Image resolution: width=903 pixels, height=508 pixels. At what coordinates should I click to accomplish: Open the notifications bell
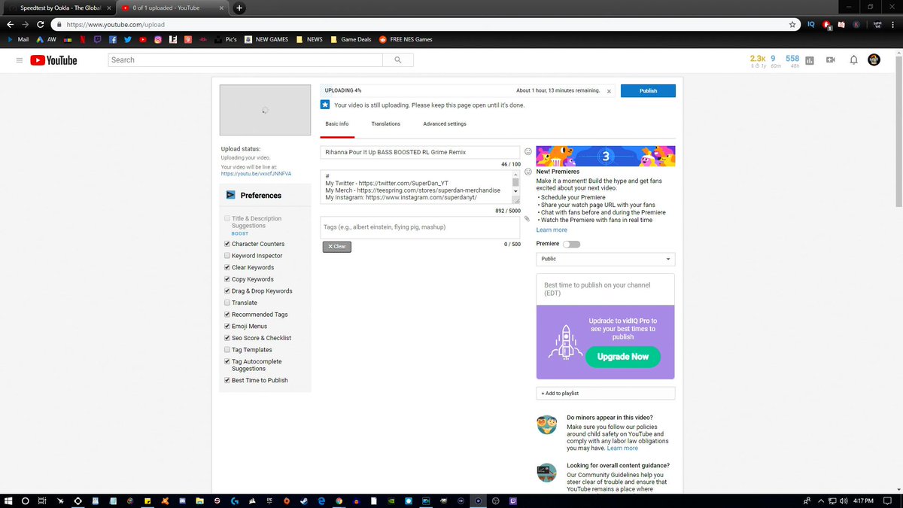coord(853,60)
